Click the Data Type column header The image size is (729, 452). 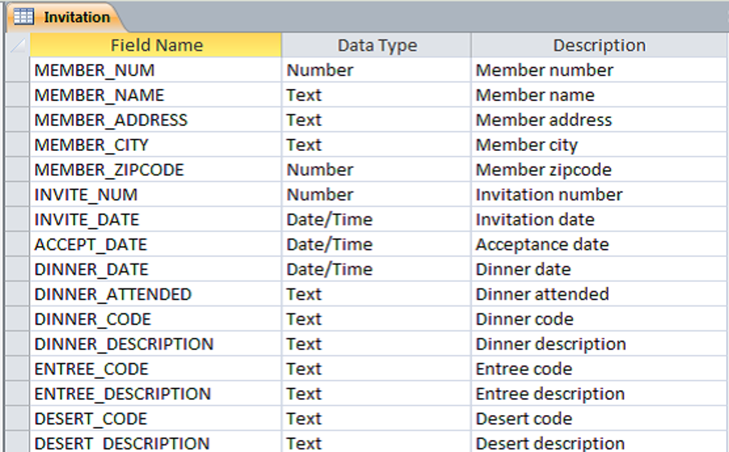coord(377,46)
